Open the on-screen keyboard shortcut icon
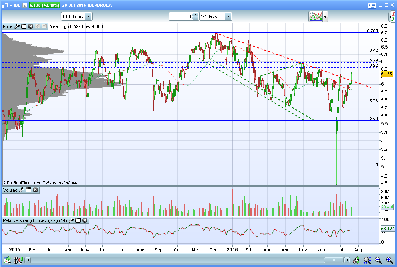397x267 pixels. 372,5
